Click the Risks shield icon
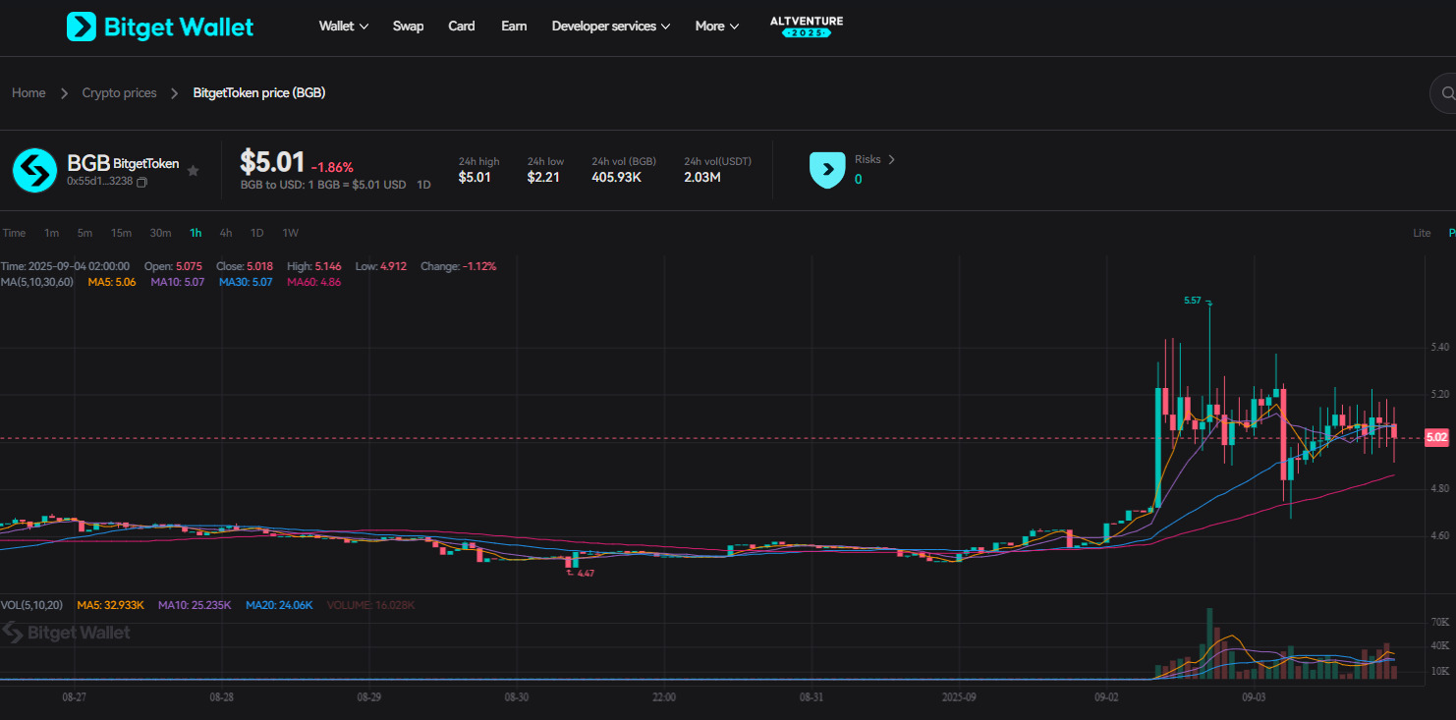The image size is (1456, 720). (827, 170)
